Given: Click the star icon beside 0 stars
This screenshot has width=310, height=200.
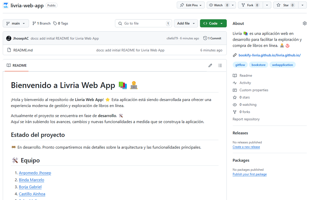Looking at the screenshot, I should pyautogui.click(x=235, y=97).
